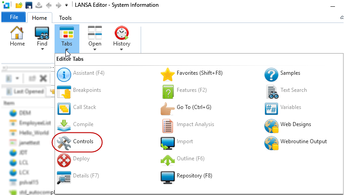Switch to the Home ribbon tab
The image size is (344, 195).
40,18
